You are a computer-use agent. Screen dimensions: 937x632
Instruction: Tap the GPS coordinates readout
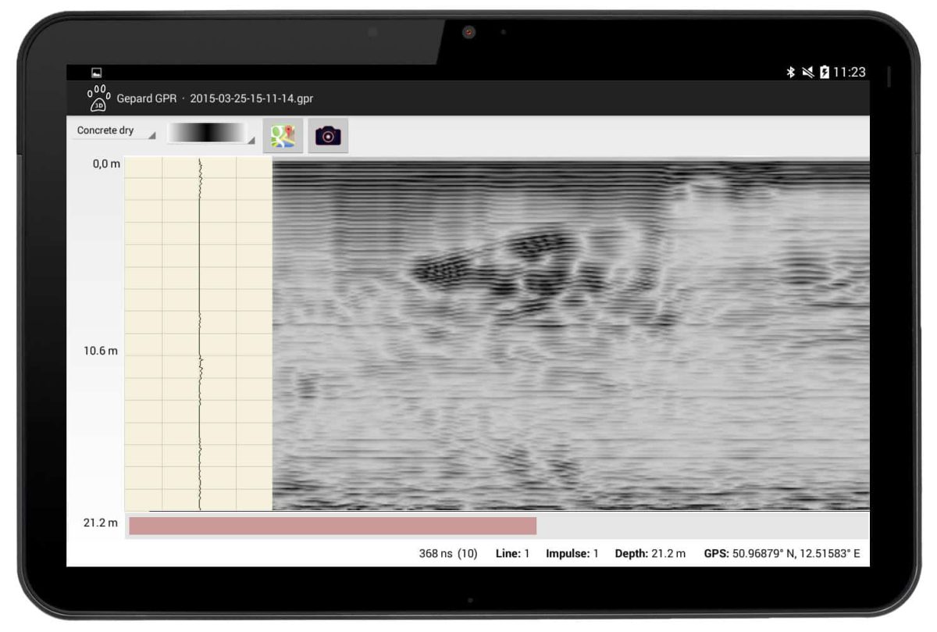[782, 554]
